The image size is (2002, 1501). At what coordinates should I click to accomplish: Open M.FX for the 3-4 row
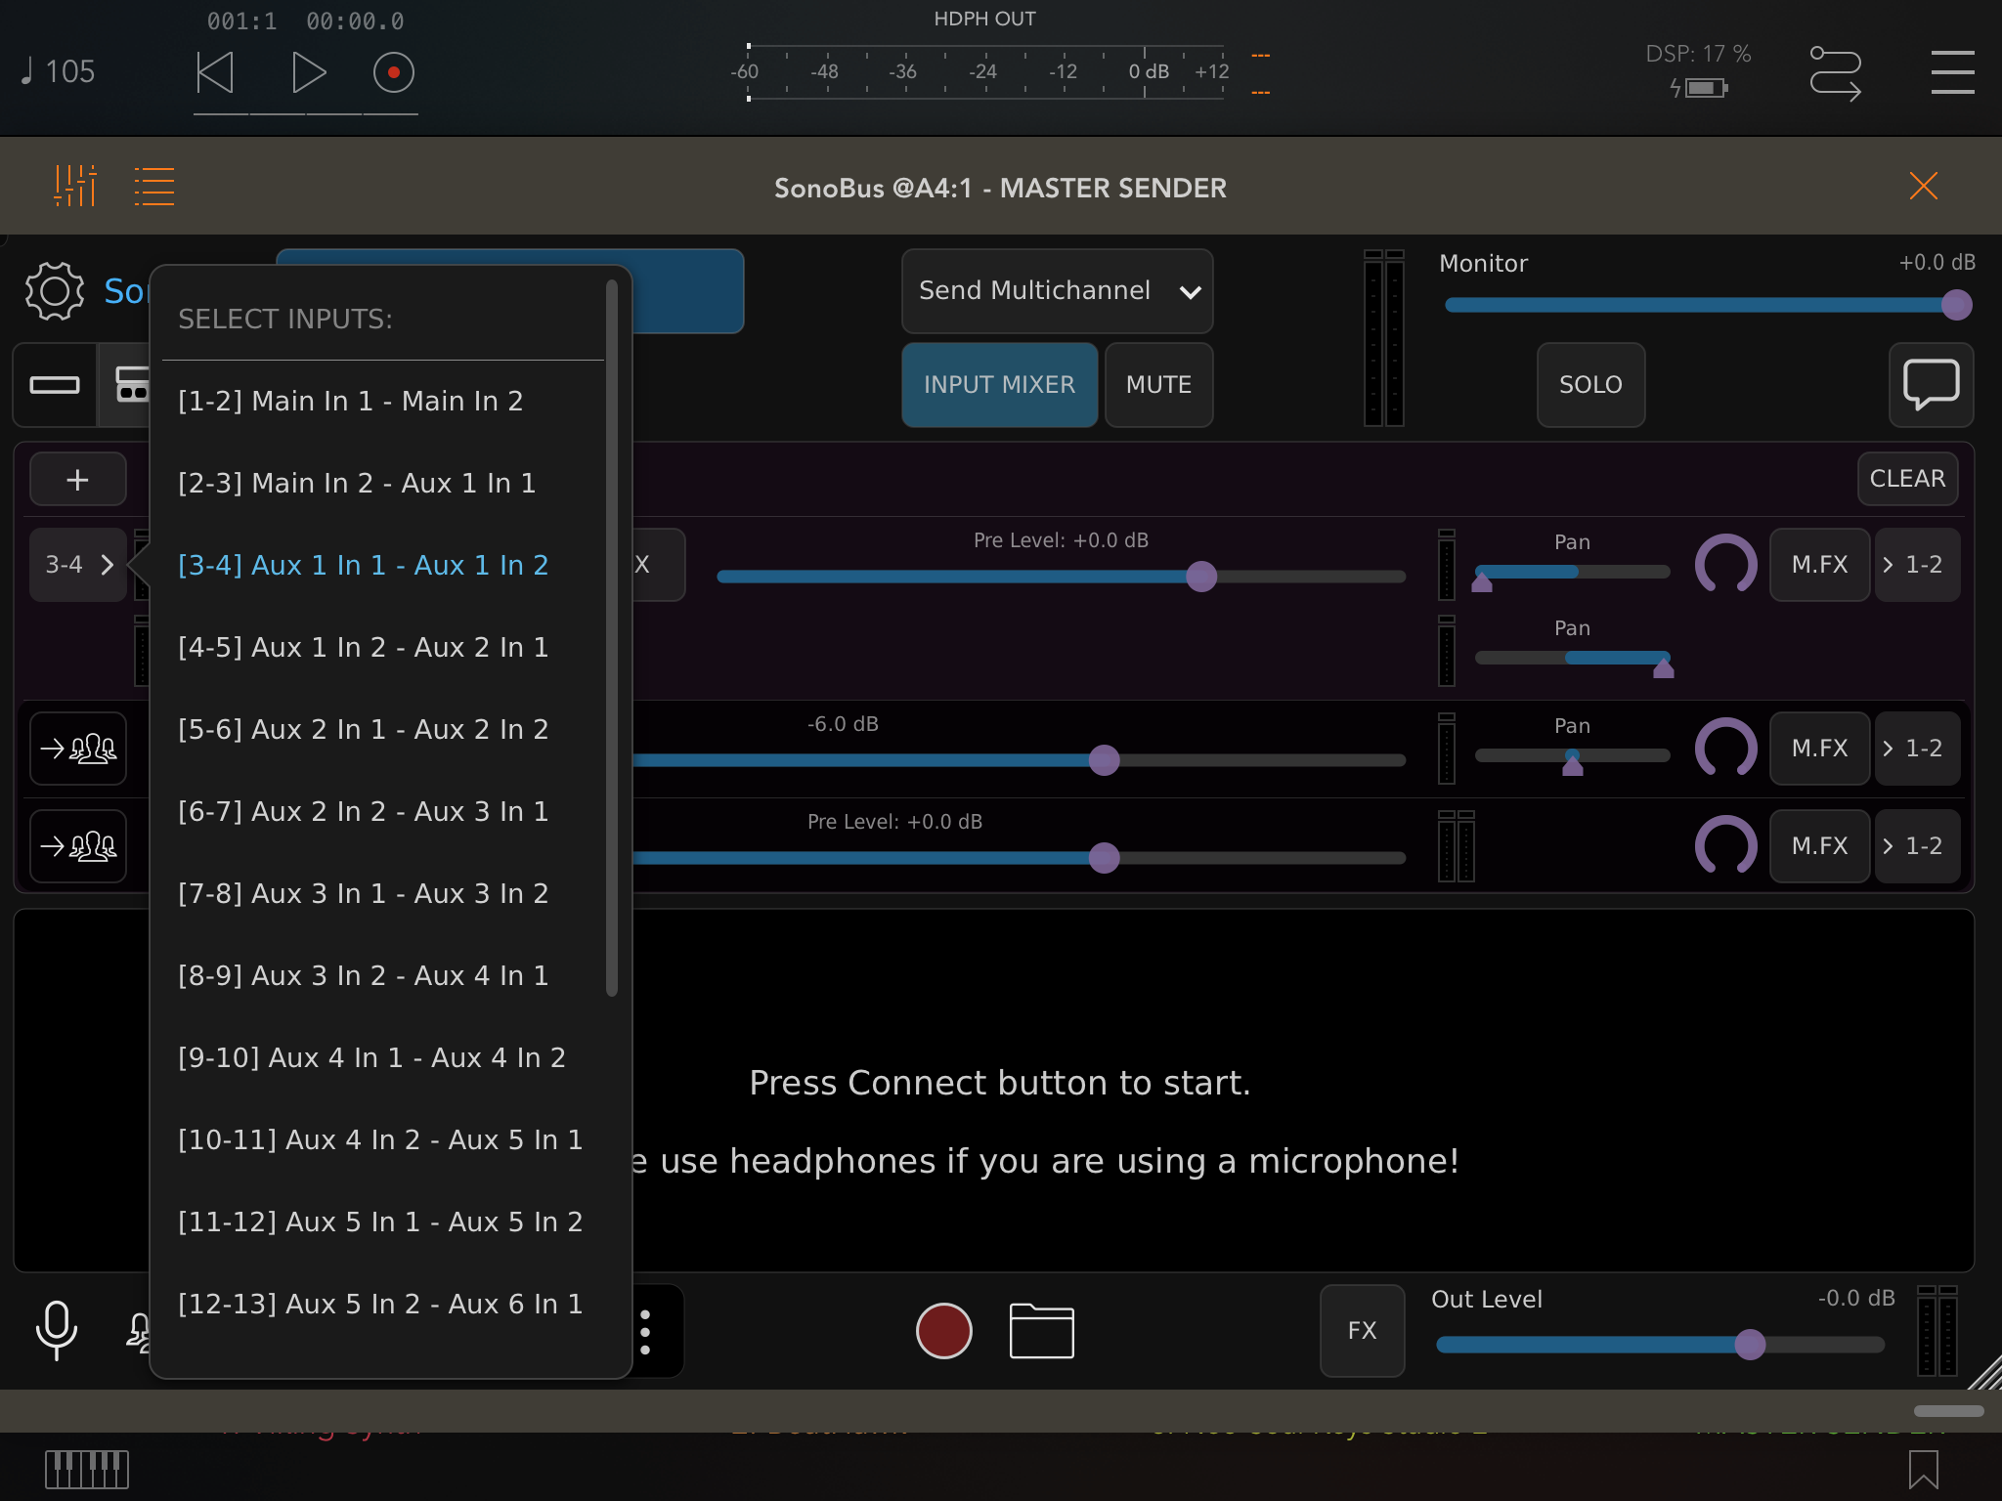pos(1819,565)
